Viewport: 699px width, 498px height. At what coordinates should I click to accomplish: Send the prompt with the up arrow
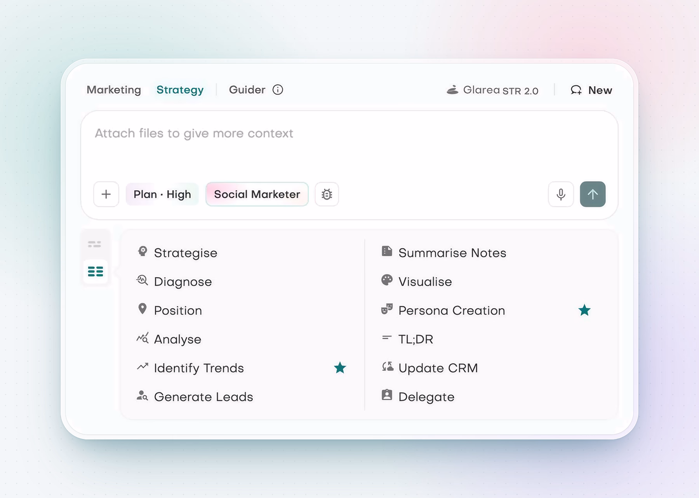pyautogui.click(x=593, y=194)
